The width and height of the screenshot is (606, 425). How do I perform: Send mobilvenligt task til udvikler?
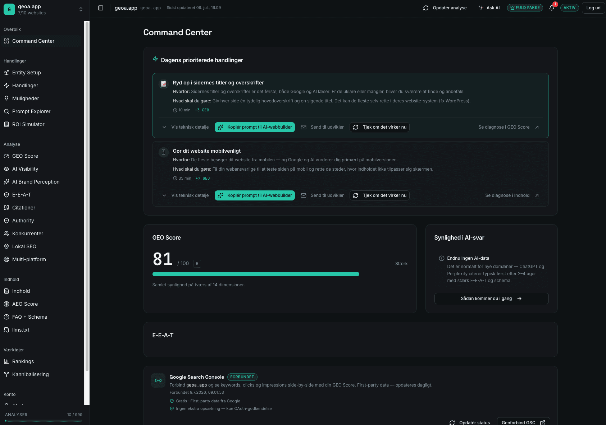pyautogui.click(x=322, y=195)
